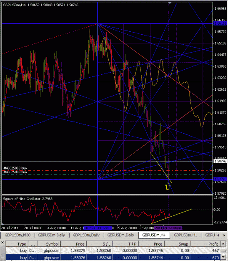228x261 pixels.
Task: Sort trades by the Profit column header
Action: pos(205,244)
